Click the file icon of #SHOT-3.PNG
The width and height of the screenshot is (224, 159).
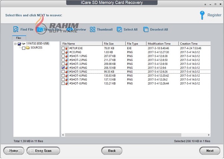pos(67,64)
